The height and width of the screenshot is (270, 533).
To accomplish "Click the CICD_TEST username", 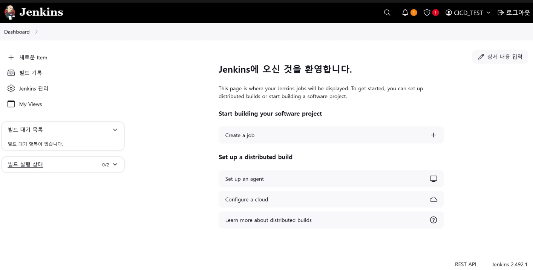I will 468,13.
